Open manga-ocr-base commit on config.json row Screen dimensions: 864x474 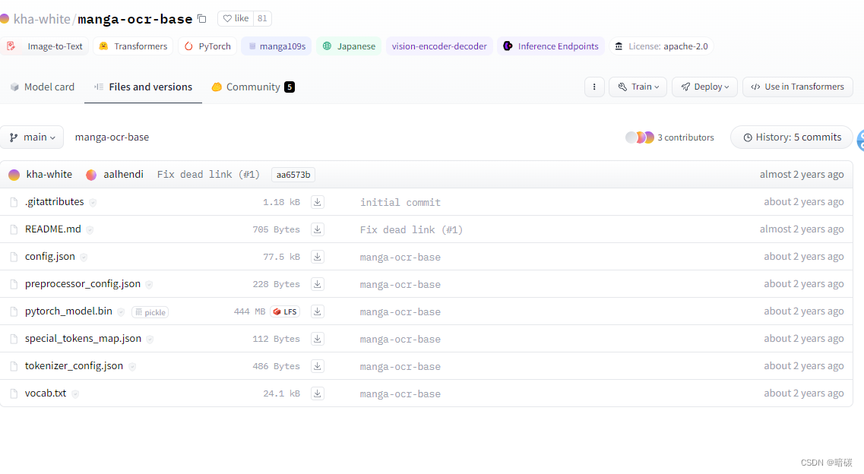400,257
